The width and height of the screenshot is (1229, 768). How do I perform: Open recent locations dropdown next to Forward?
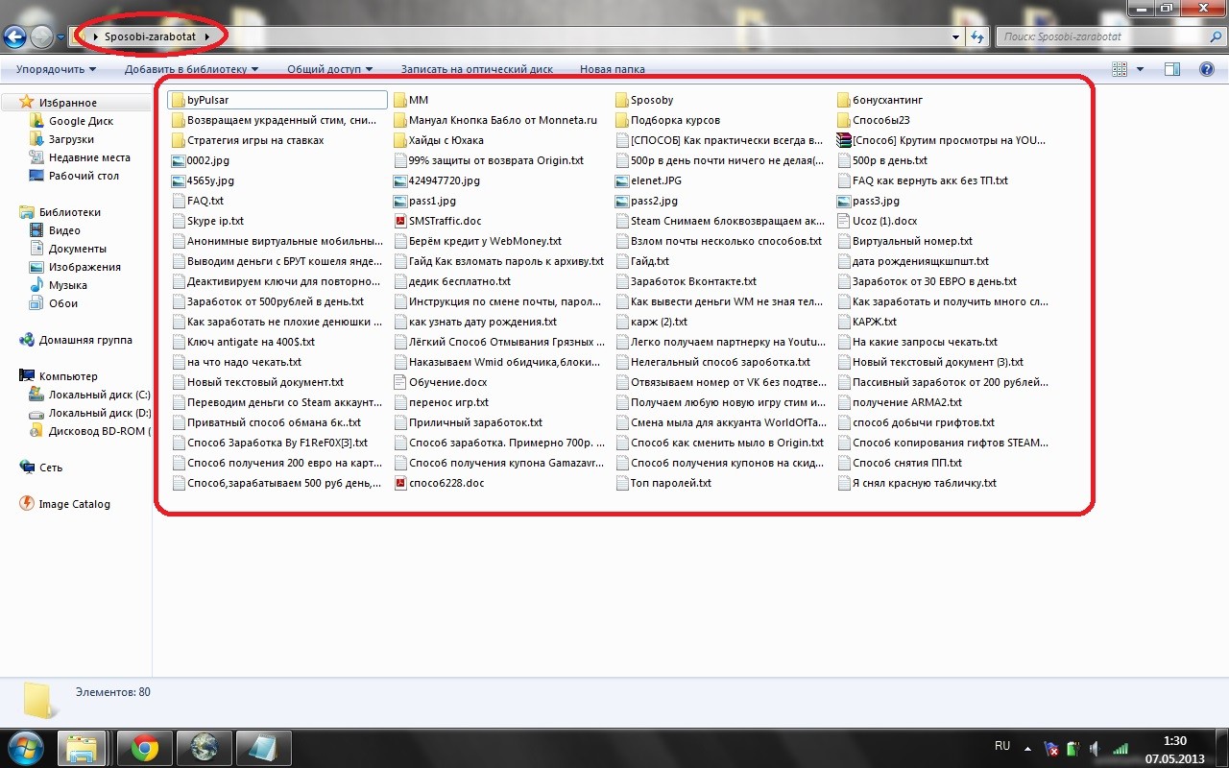click(x=60, y=38)
